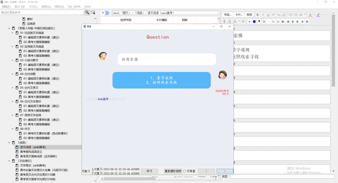Select 高考语文简单成语 (正反辨析) deck
Image resolution: width=338 pixels, height=183 pixels.
tap(39, 156)
